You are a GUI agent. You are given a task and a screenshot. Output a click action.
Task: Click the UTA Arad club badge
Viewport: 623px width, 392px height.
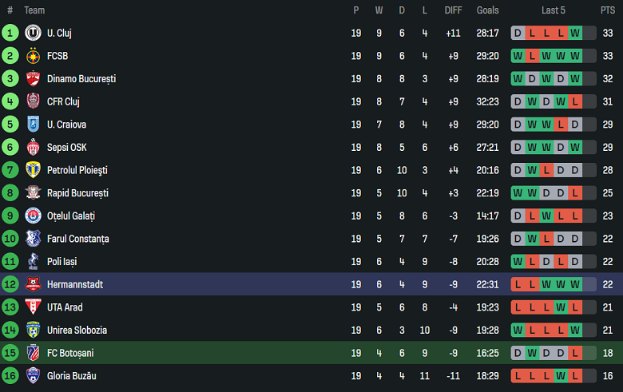tap(33, 307)
